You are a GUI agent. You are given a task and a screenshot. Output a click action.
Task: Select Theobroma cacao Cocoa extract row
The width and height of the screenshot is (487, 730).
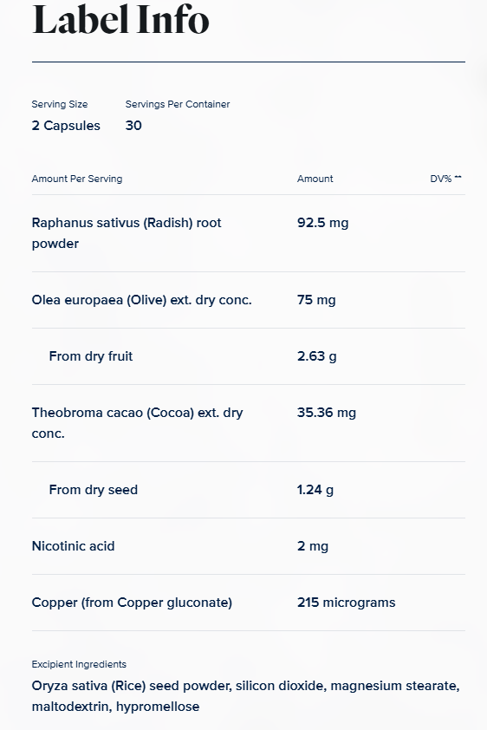tap(249, 423)
